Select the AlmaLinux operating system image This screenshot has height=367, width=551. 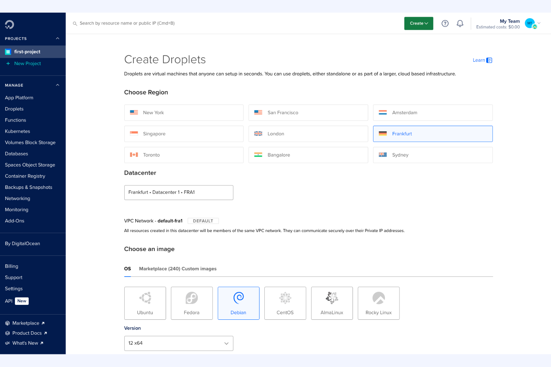point(332,303)
